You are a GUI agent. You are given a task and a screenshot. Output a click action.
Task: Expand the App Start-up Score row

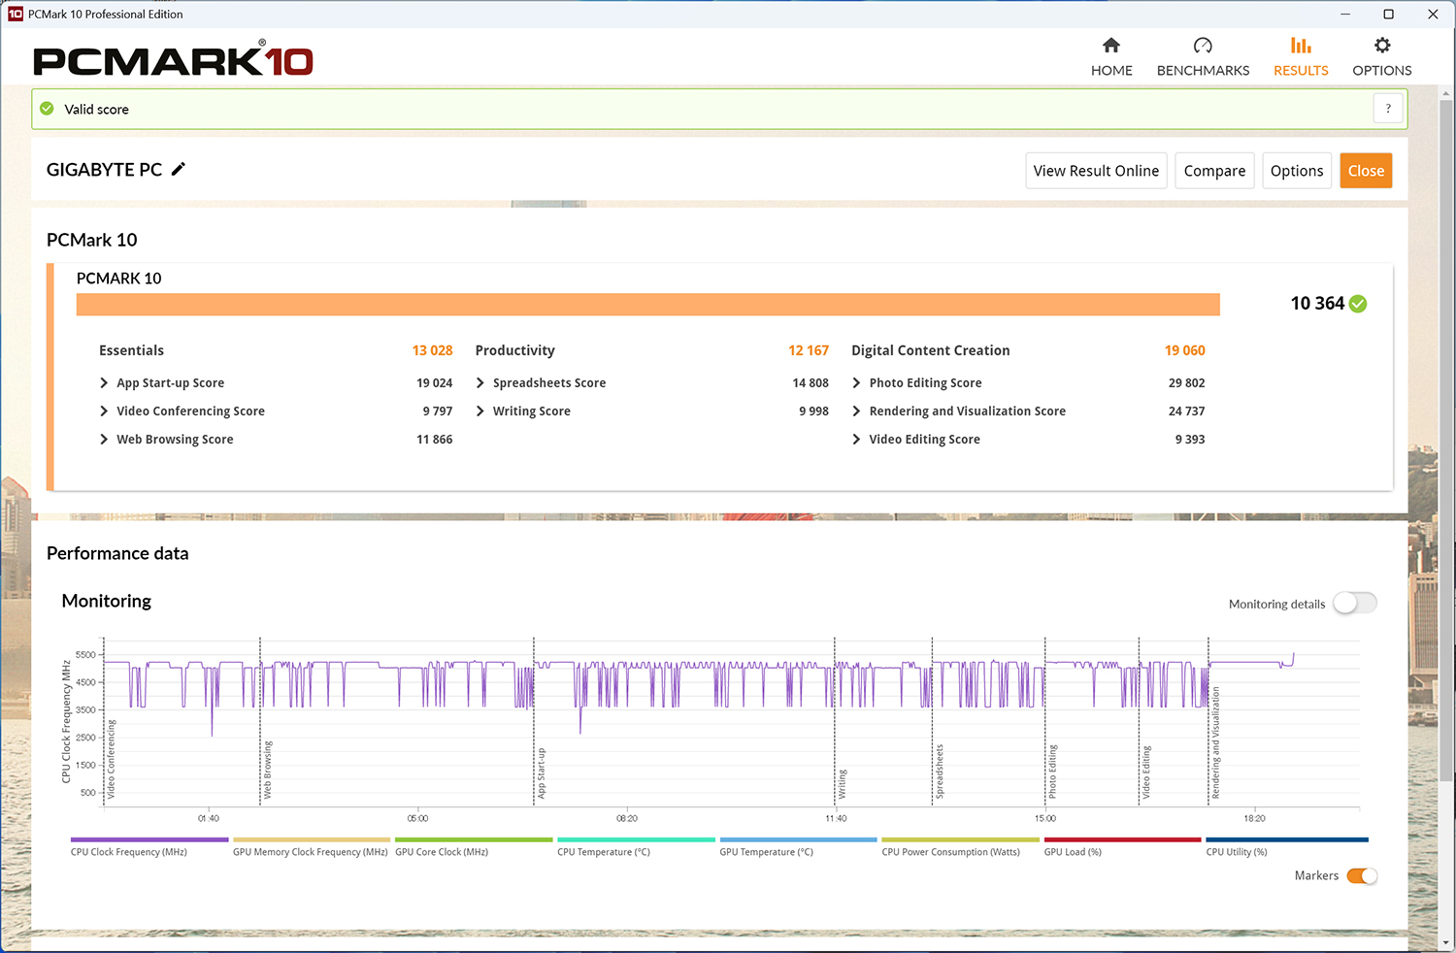104,383
